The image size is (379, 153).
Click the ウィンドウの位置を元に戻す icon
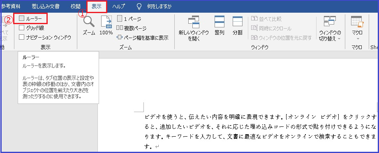point(254,38)
